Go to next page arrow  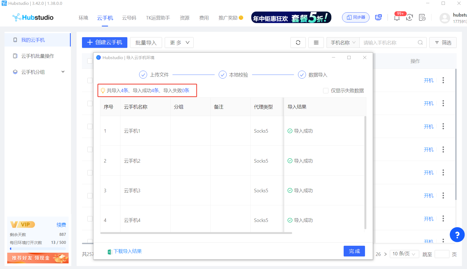tap(385, 254)
